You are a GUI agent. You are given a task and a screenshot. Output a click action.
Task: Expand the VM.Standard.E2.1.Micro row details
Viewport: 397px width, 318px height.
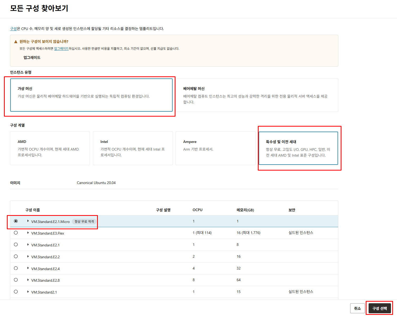tap(28, 221)
